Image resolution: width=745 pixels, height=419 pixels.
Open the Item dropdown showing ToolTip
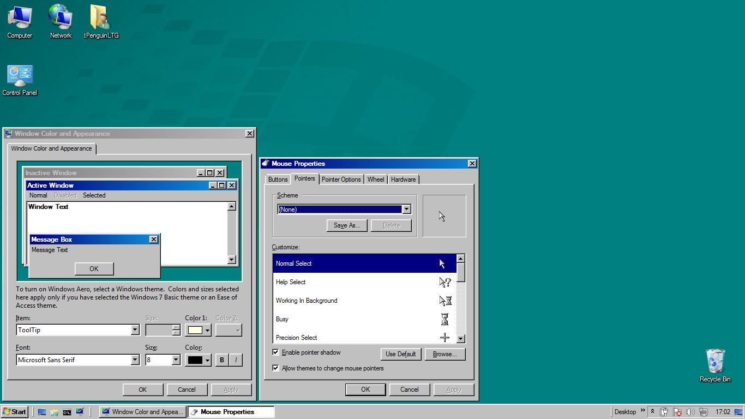point(135,330)
